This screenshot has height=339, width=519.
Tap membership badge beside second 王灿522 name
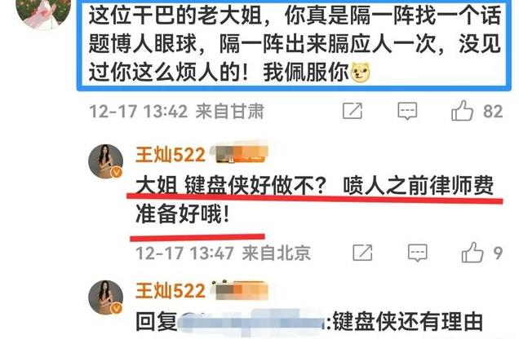tap(240, 290)
